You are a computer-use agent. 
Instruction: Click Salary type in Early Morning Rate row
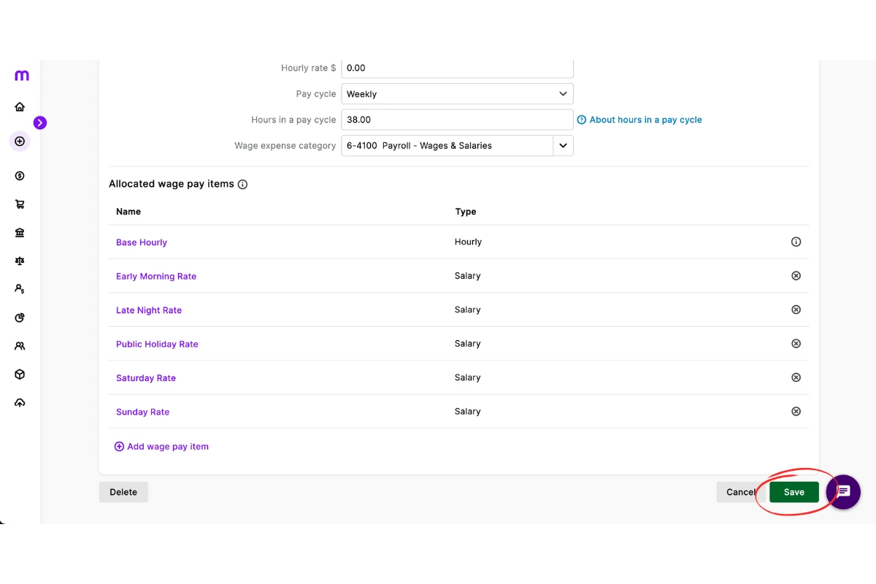click(x=467, y=276)
